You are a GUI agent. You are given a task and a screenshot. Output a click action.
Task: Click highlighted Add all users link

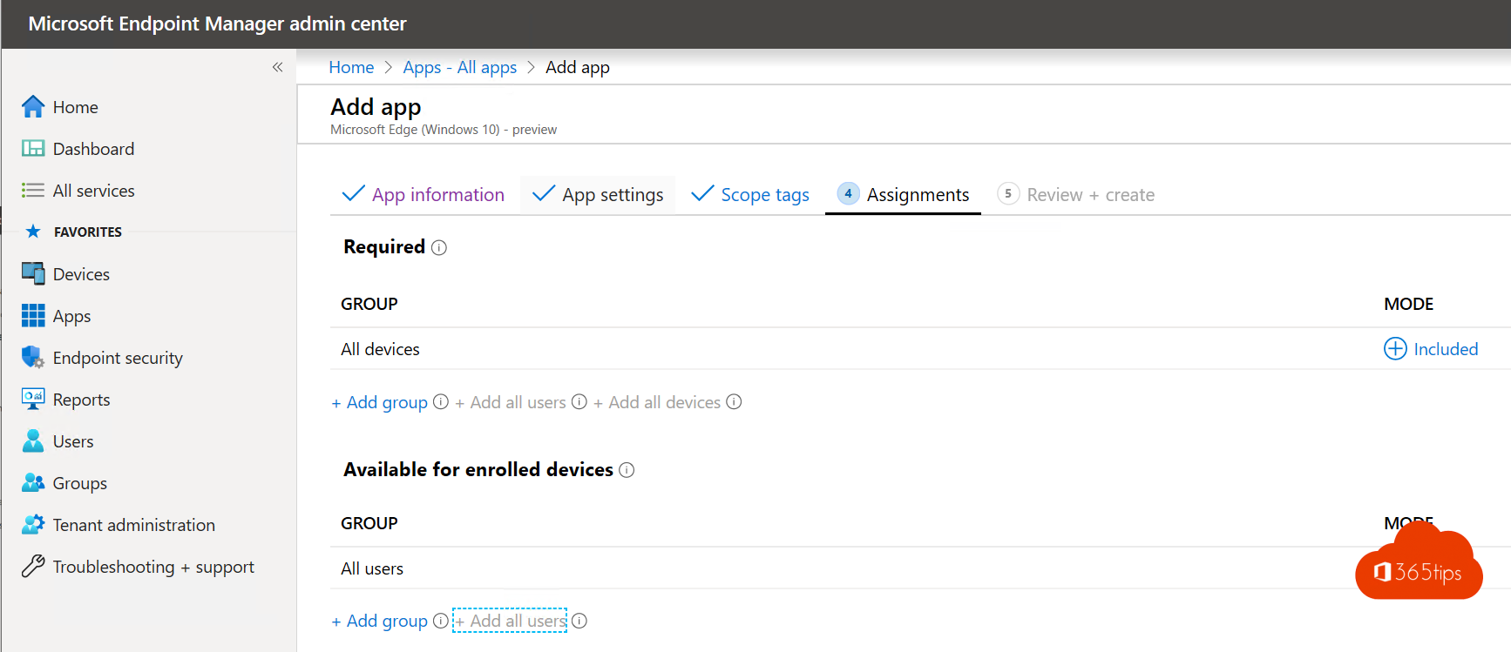point(511,621)
